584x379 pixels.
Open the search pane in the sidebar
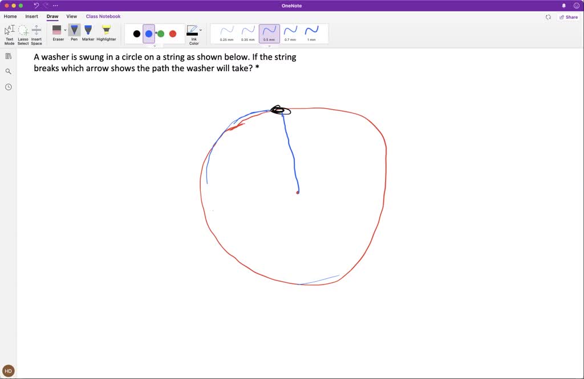point(8,71)
